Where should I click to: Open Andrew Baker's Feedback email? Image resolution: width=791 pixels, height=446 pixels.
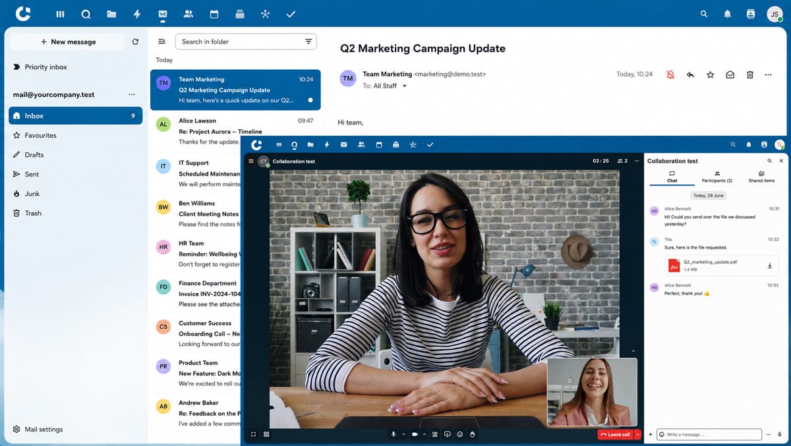click(196, 413)
